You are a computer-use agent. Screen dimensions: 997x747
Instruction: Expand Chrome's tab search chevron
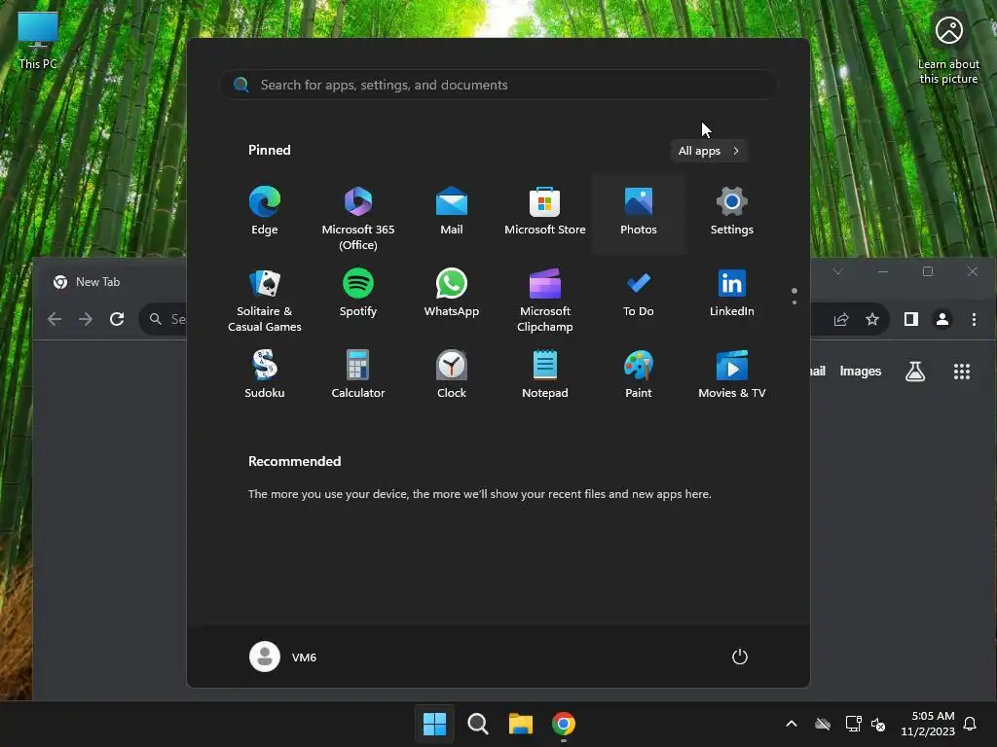(838, 271)
